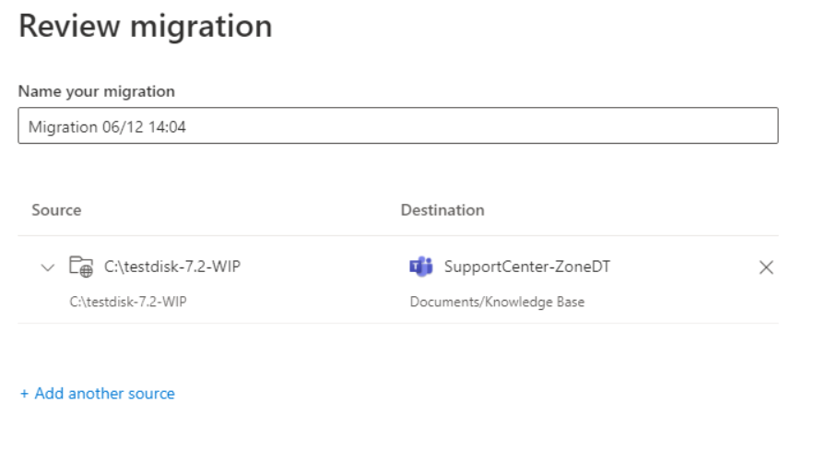
Task: Place cursor on 14:04 in migration name
Action: [167, 126]
